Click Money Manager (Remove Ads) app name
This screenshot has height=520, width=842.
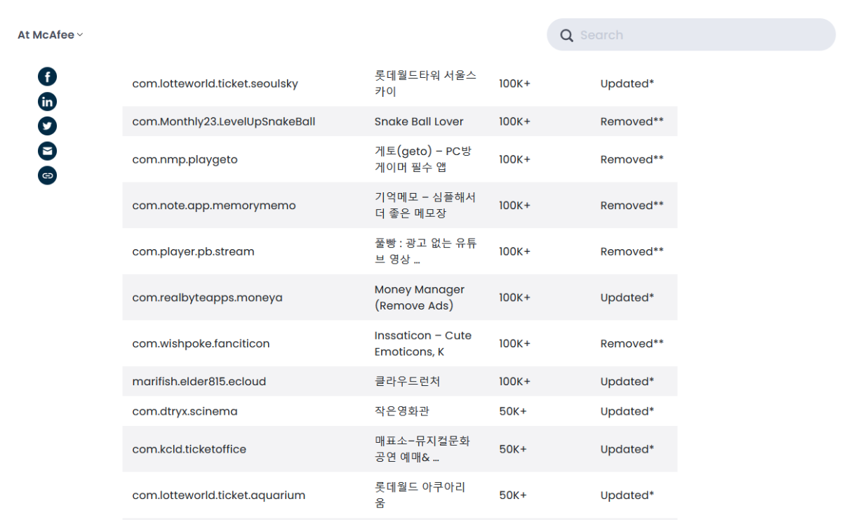419,298
